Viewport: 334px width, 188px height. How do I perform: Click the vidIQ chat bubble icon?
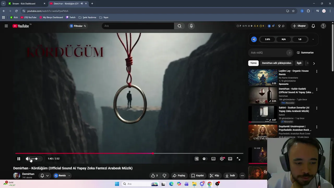pyautogui.click(x=283, y=26)
